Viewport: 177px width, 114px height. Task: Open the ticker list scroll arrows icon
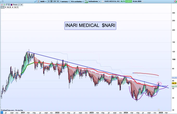[x=39, y=2]
